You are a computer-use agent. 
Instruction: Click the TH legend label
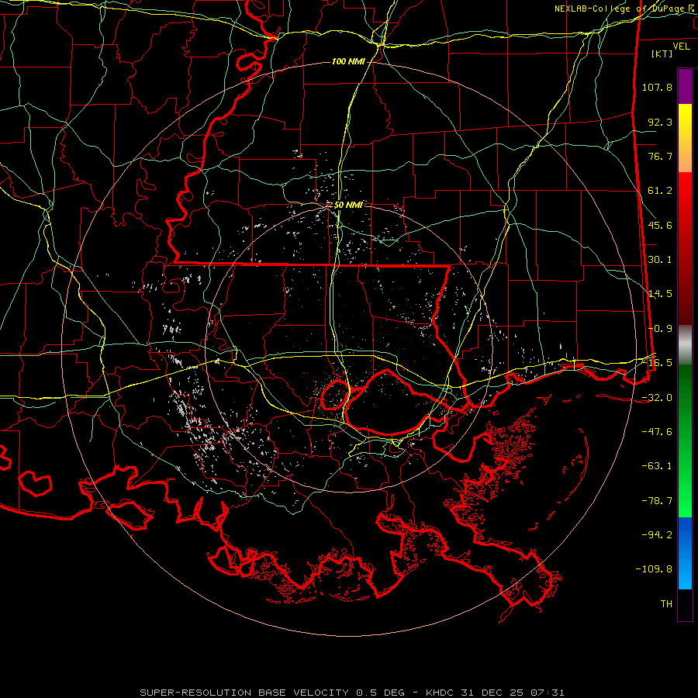point(666,604)
